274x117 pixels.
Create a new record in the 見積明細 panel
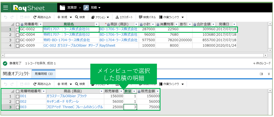pos(62,84)
